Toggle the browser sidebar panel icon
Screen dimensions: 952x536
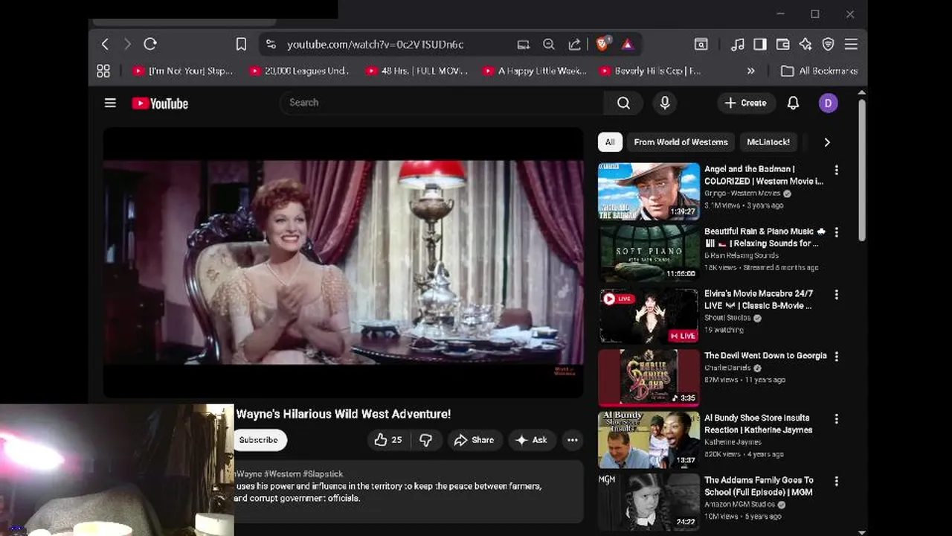760,45
